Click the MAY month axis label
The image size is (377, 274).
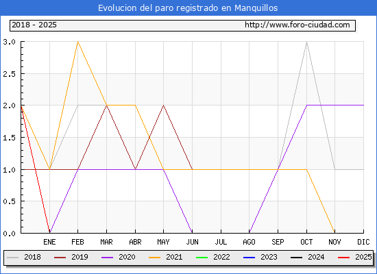pyautogui.click(x=164, y=242)
